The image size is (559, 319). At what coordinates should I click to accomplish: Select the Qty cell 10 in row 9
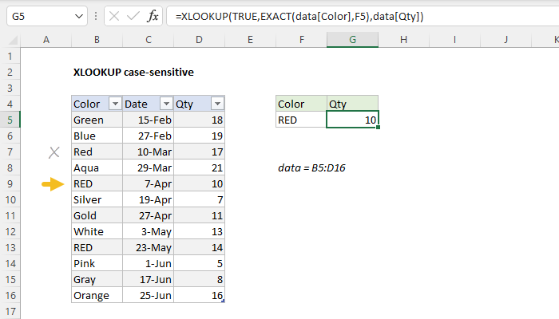coord(200,183)
